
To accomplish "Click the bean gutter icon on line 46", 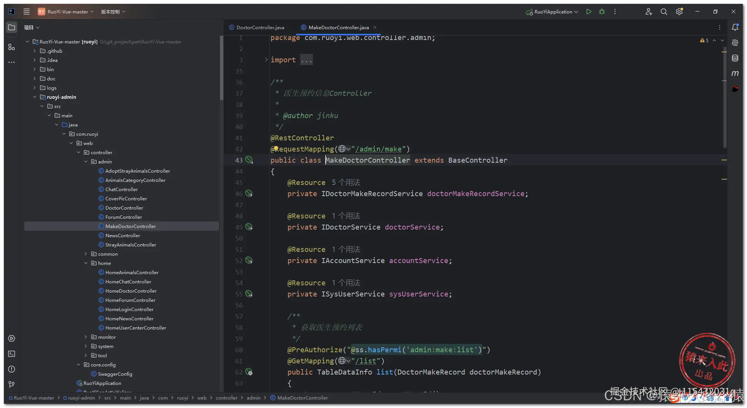I will pyautogui.click(x=249, y=193).
